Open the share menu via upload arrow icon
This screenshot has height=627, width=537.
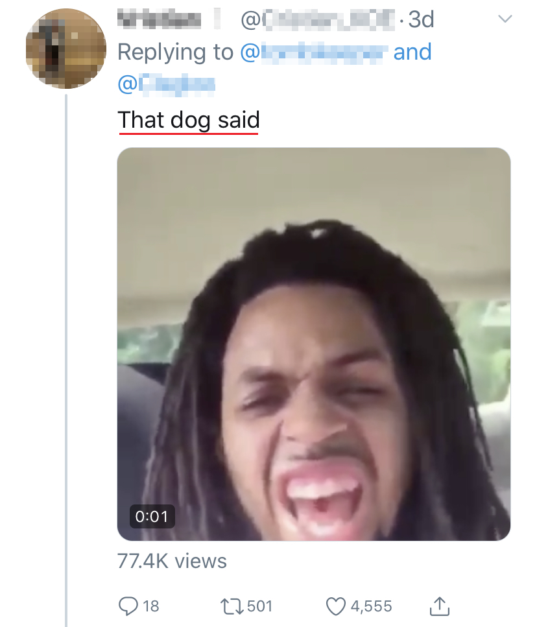[439, 606]
